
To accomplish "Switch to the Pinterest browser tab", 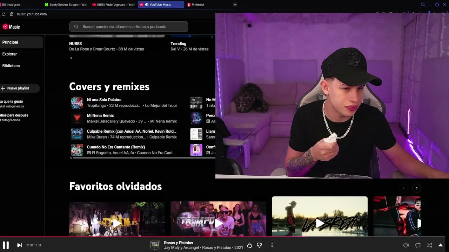I will tap(208, 5).
